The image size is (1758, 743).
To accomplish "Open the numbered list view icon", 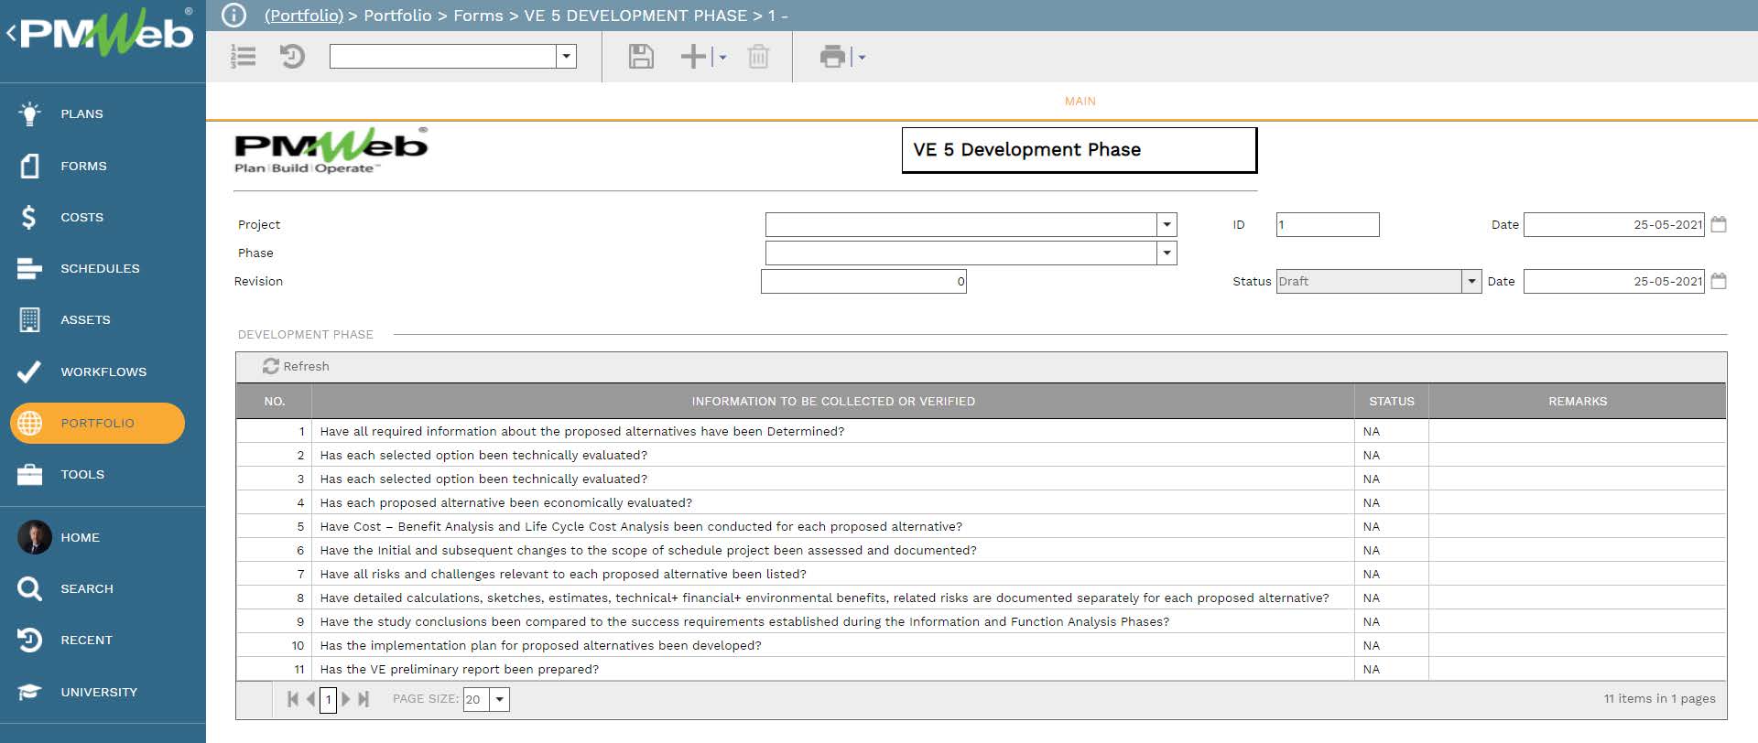I will pos(243,57).
